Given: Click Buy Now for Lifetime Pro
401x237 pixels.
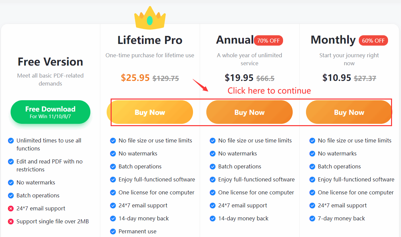Looking at the screenshot, I should (x=150, y=113).
